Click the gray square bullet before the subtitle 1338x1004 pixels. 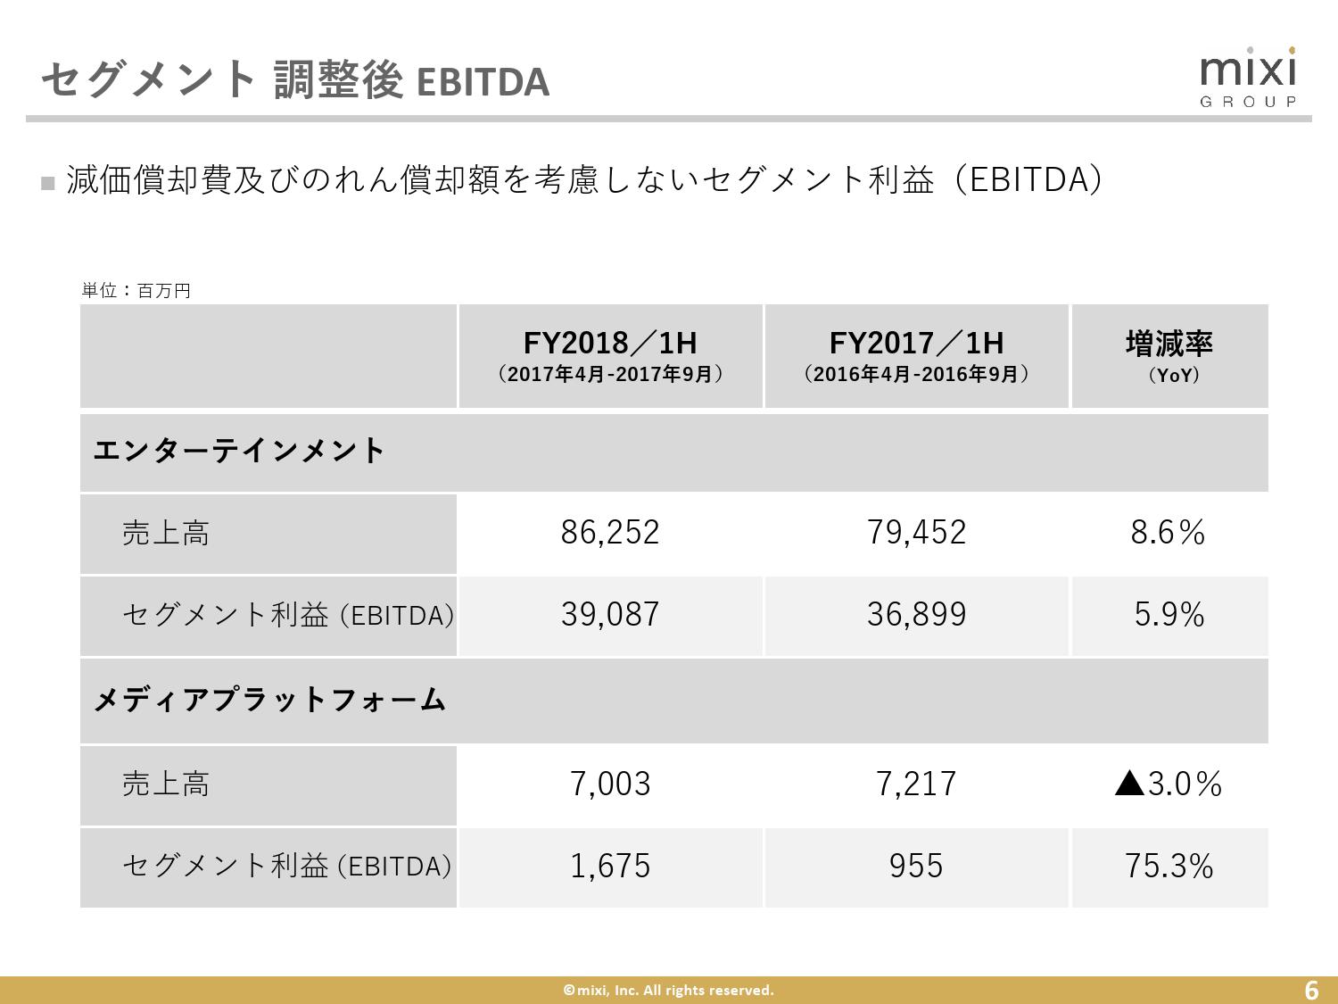click(48, 183)
